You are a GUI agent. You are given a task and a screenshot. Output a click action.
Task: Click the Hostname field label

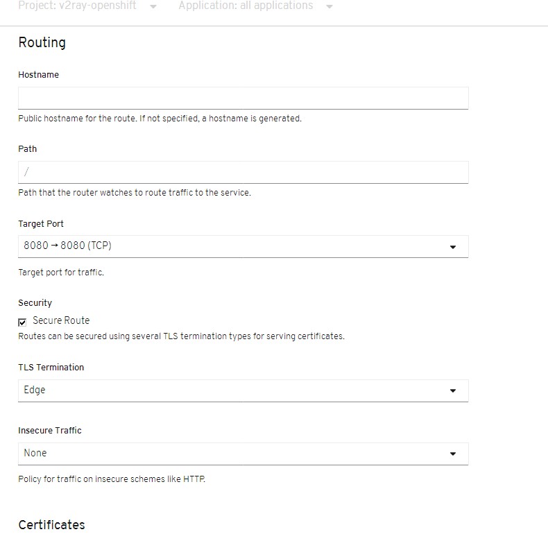click(x=39, y=75)
